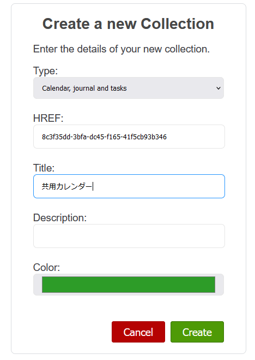The height and width of the screenshot is (360, 255).
Task: Click the "Title:" label
Action: pos(44,168)
